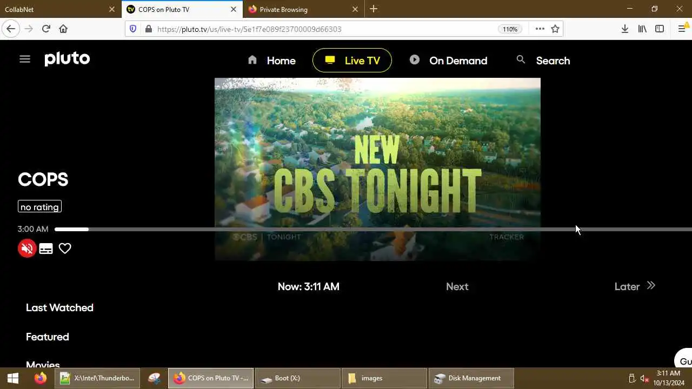
Task: Go to the browser home page
Action: click(63, 29)
